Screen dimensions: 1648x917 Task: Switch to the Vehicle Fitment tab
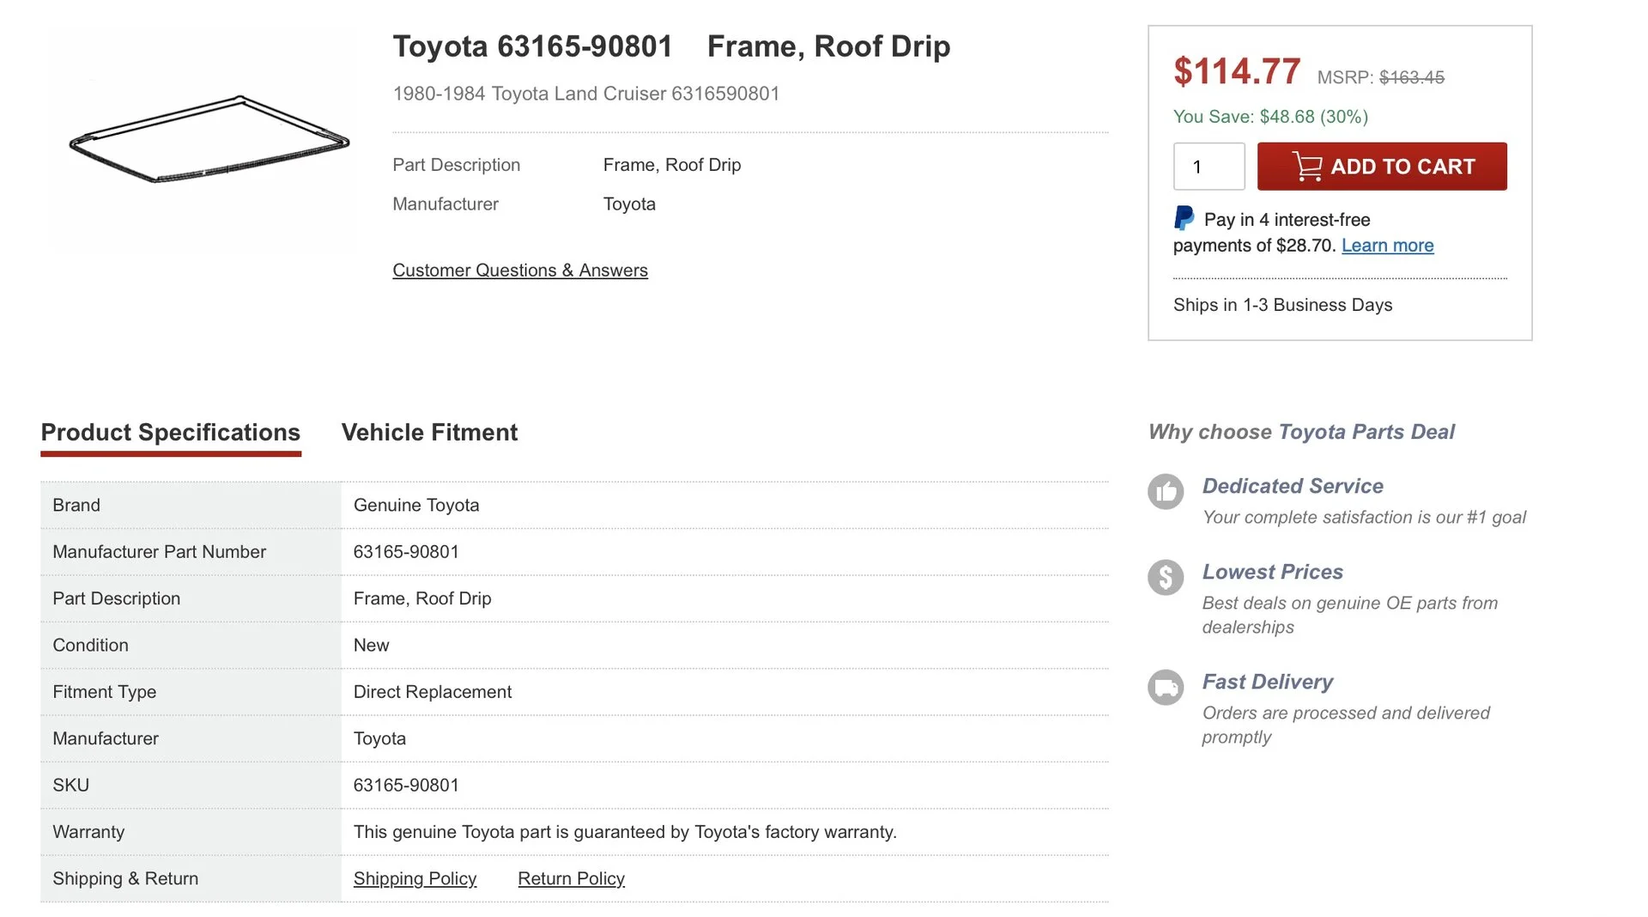tap(429, 433)
